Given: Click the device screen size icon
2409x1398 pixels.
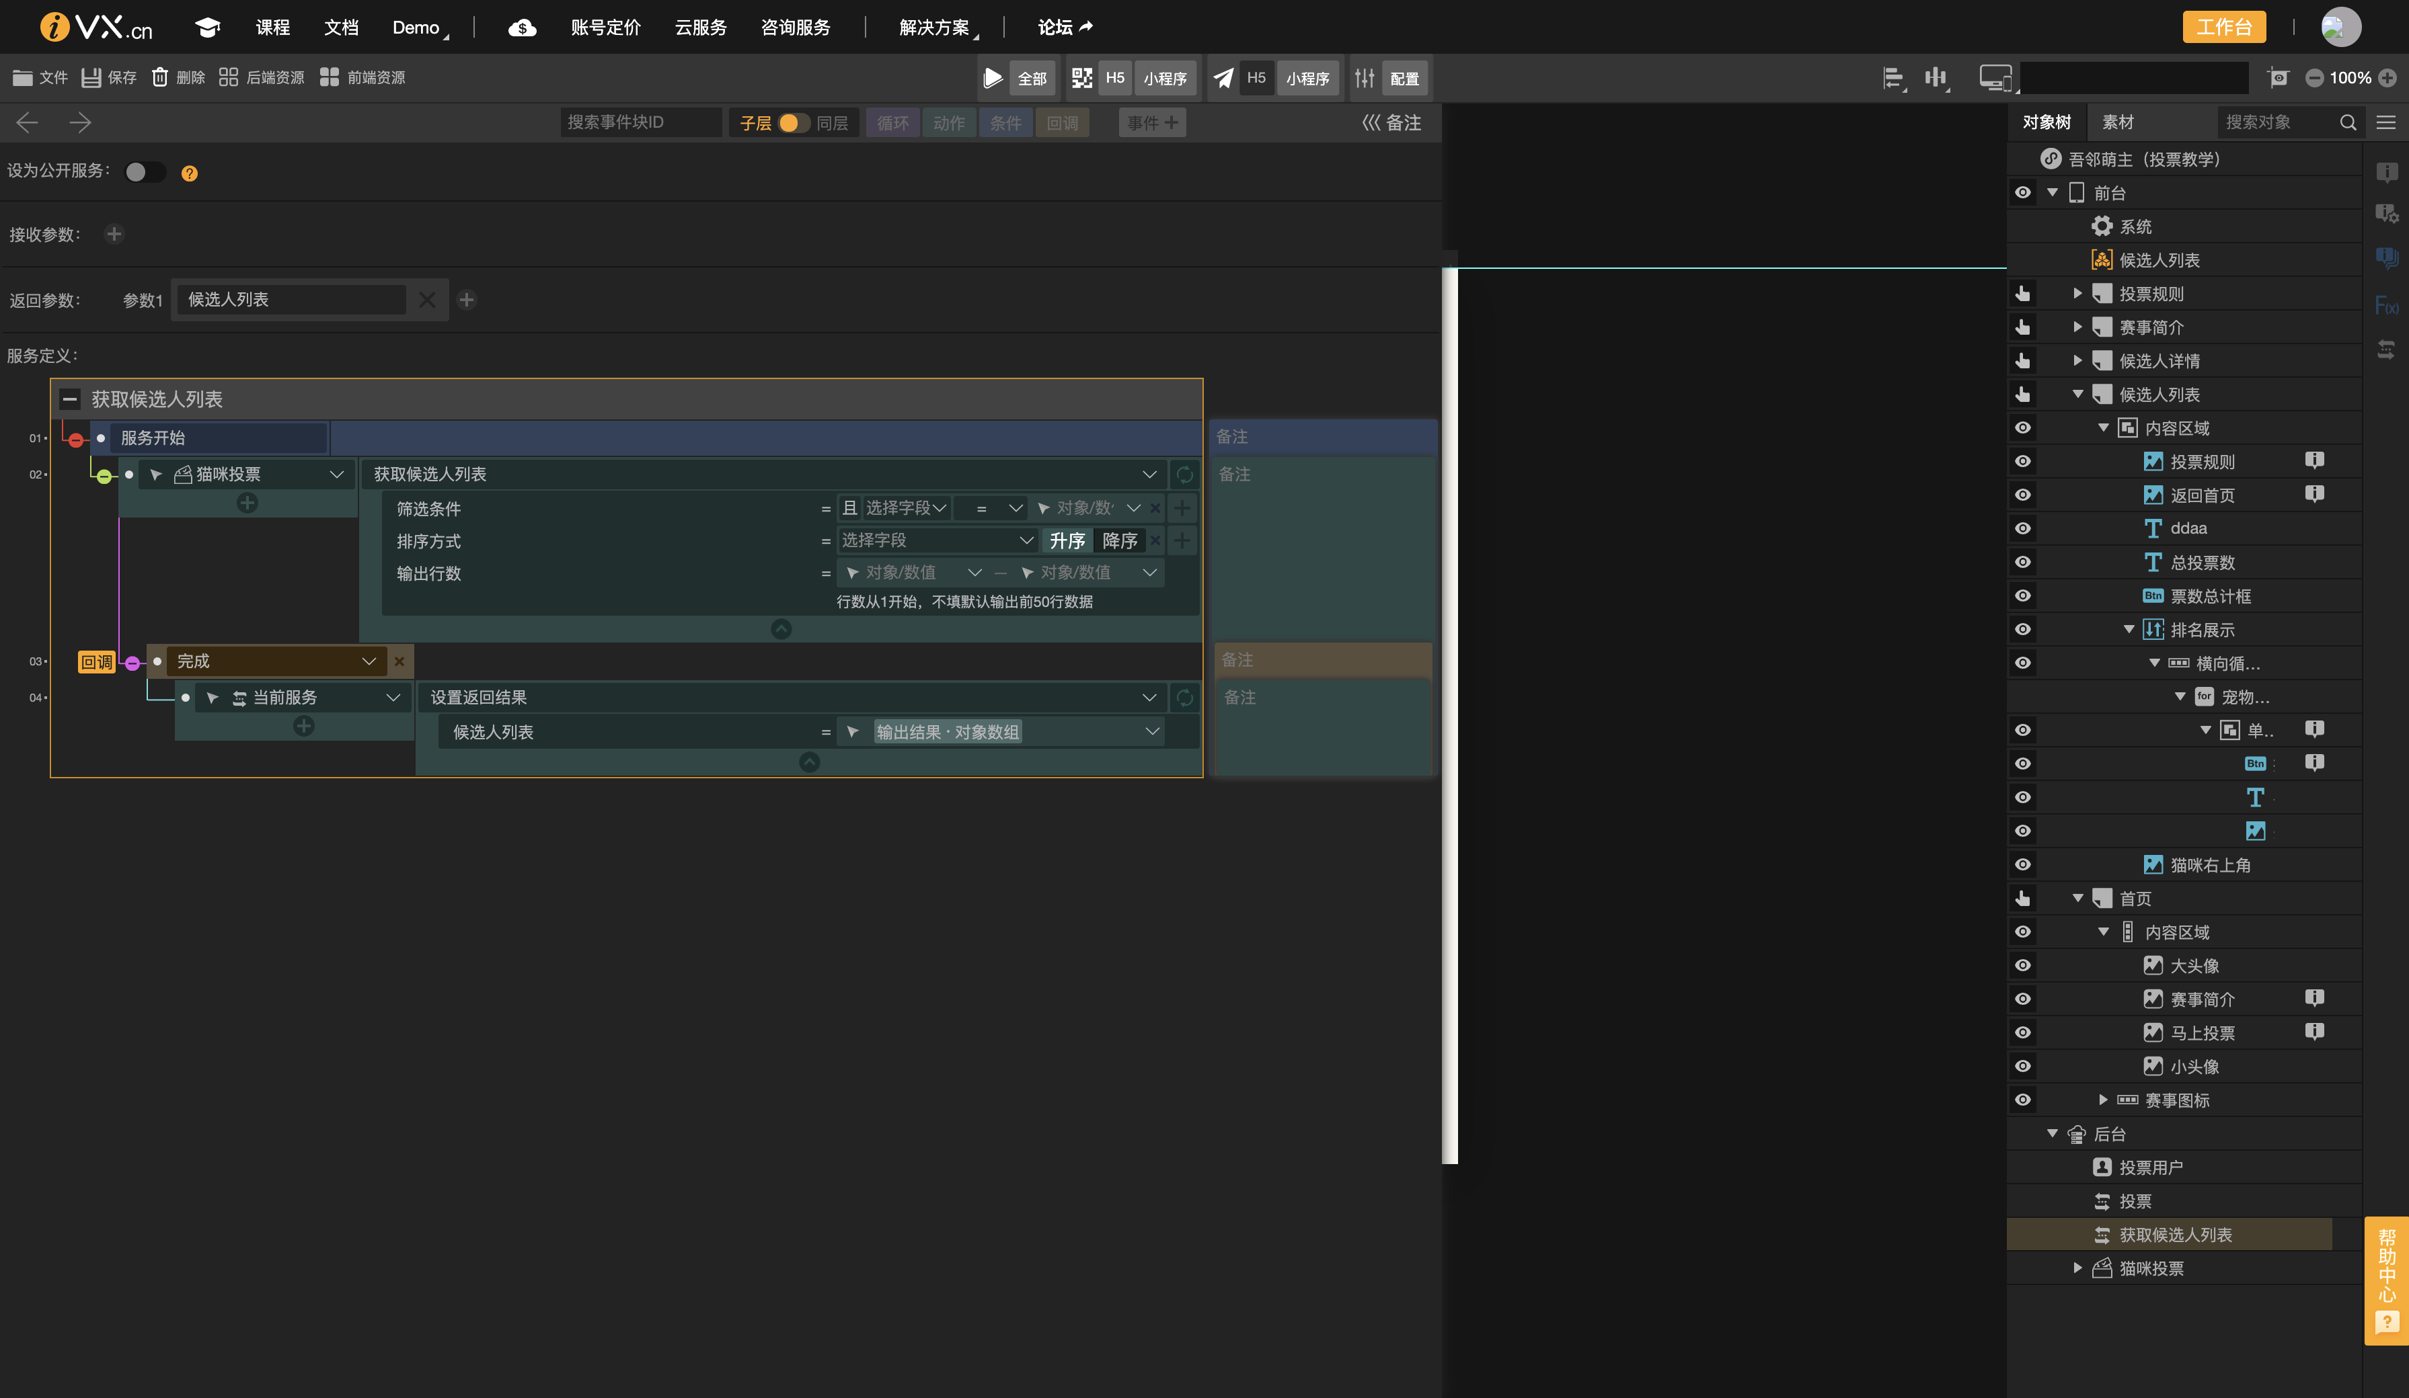Looking at the screenshot, I should click(1996, 77).
